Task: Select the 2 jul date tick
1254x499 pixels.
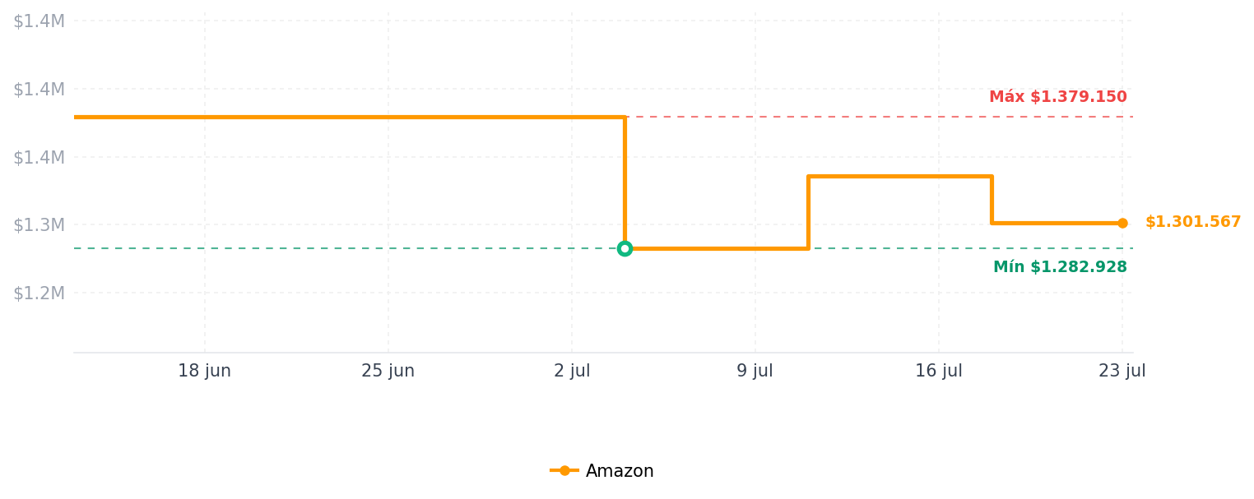Action: click(x=572, y=371)
